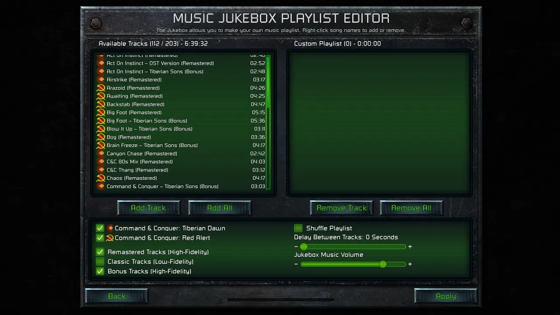Uncheck Command & Conquer: Red Alert filter

tap(100, 238)
